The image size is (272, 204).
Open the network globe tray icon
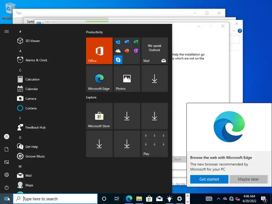[231, 199]
